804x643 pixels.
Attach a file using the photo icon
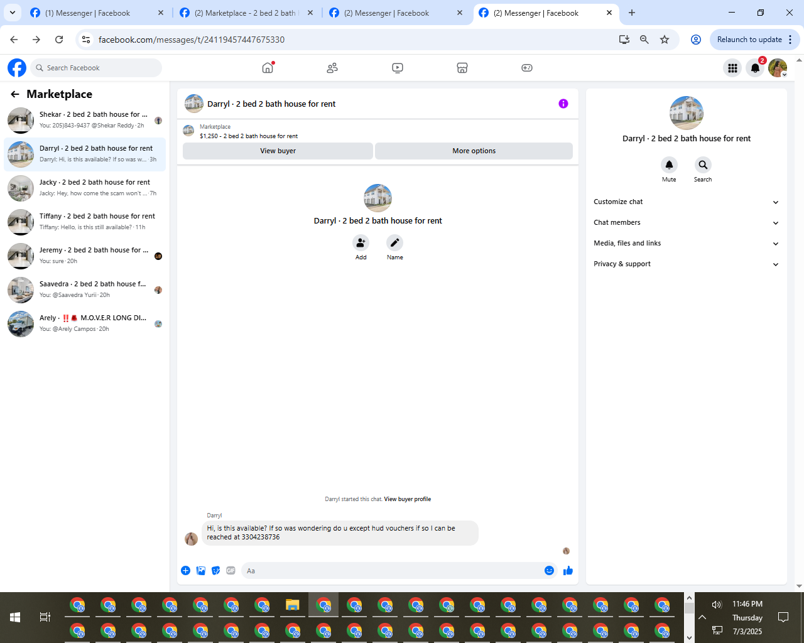point(201,571)
